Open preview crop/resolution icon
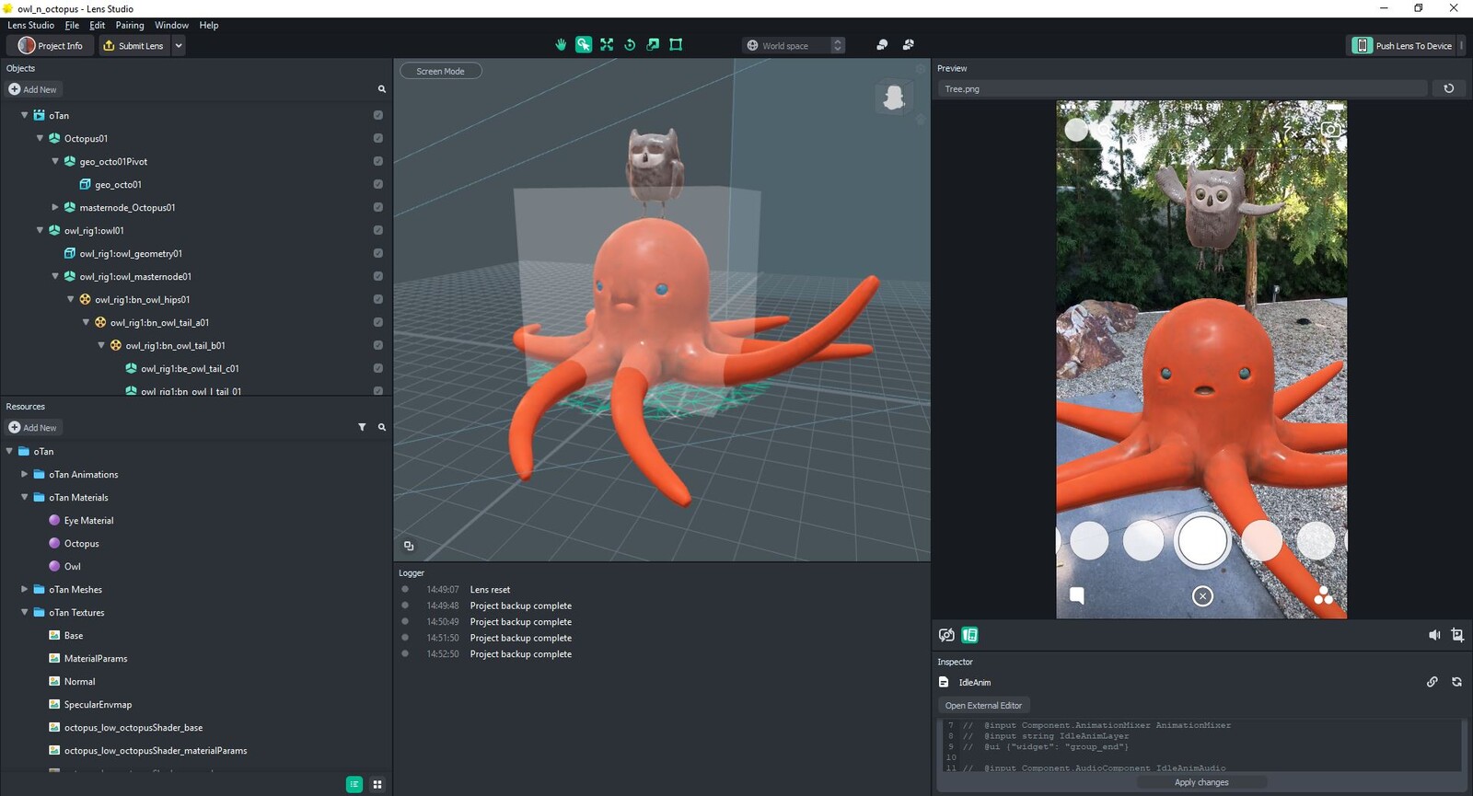This screenshot has height=796, width=1473. tap(1457, 635)
